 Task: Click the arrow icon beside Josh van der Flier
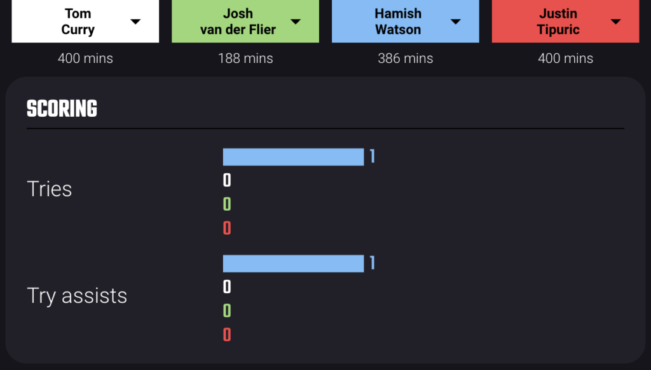[x=296, y=22]
